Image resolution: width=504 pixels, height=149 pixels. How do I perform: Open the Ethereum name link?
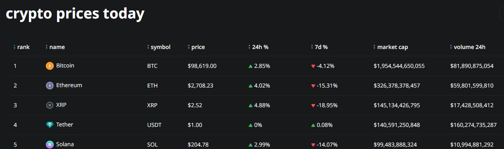coord(69,85)
